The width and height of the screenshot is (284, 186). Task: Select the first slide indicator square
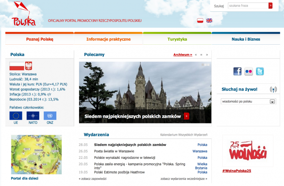point(203,65)
